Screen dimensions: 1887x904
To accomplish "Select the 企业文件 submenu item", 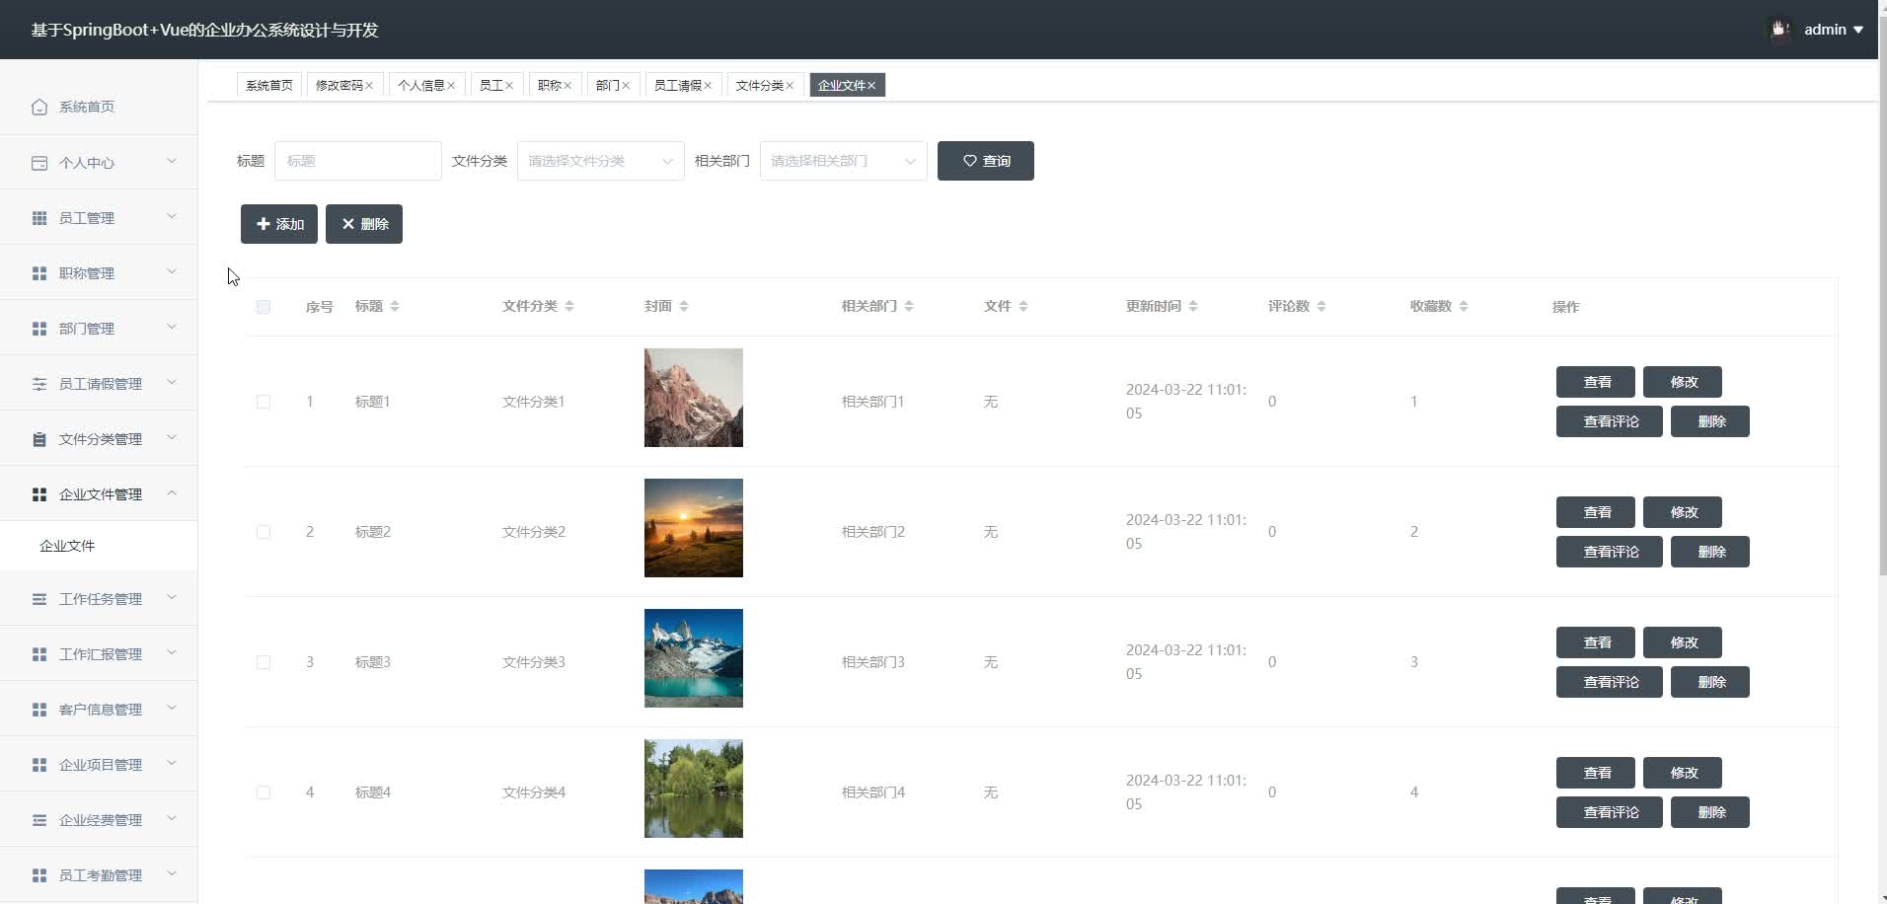I will pyautogui.click(x=99, y=546).
